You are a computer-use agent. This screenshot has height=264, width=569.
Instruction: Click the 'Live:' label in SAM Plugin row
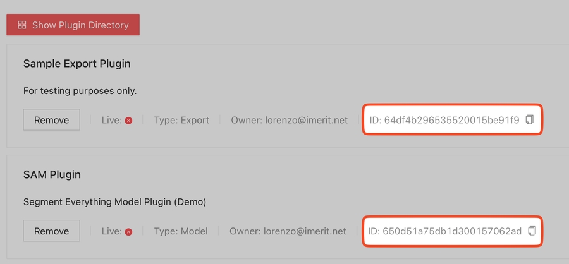pos(112,231)
